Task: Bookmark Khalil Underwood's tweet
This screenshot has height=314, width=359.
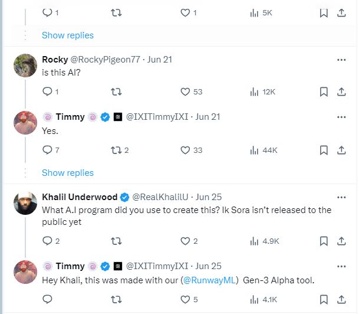Action: tap(323, 241)
